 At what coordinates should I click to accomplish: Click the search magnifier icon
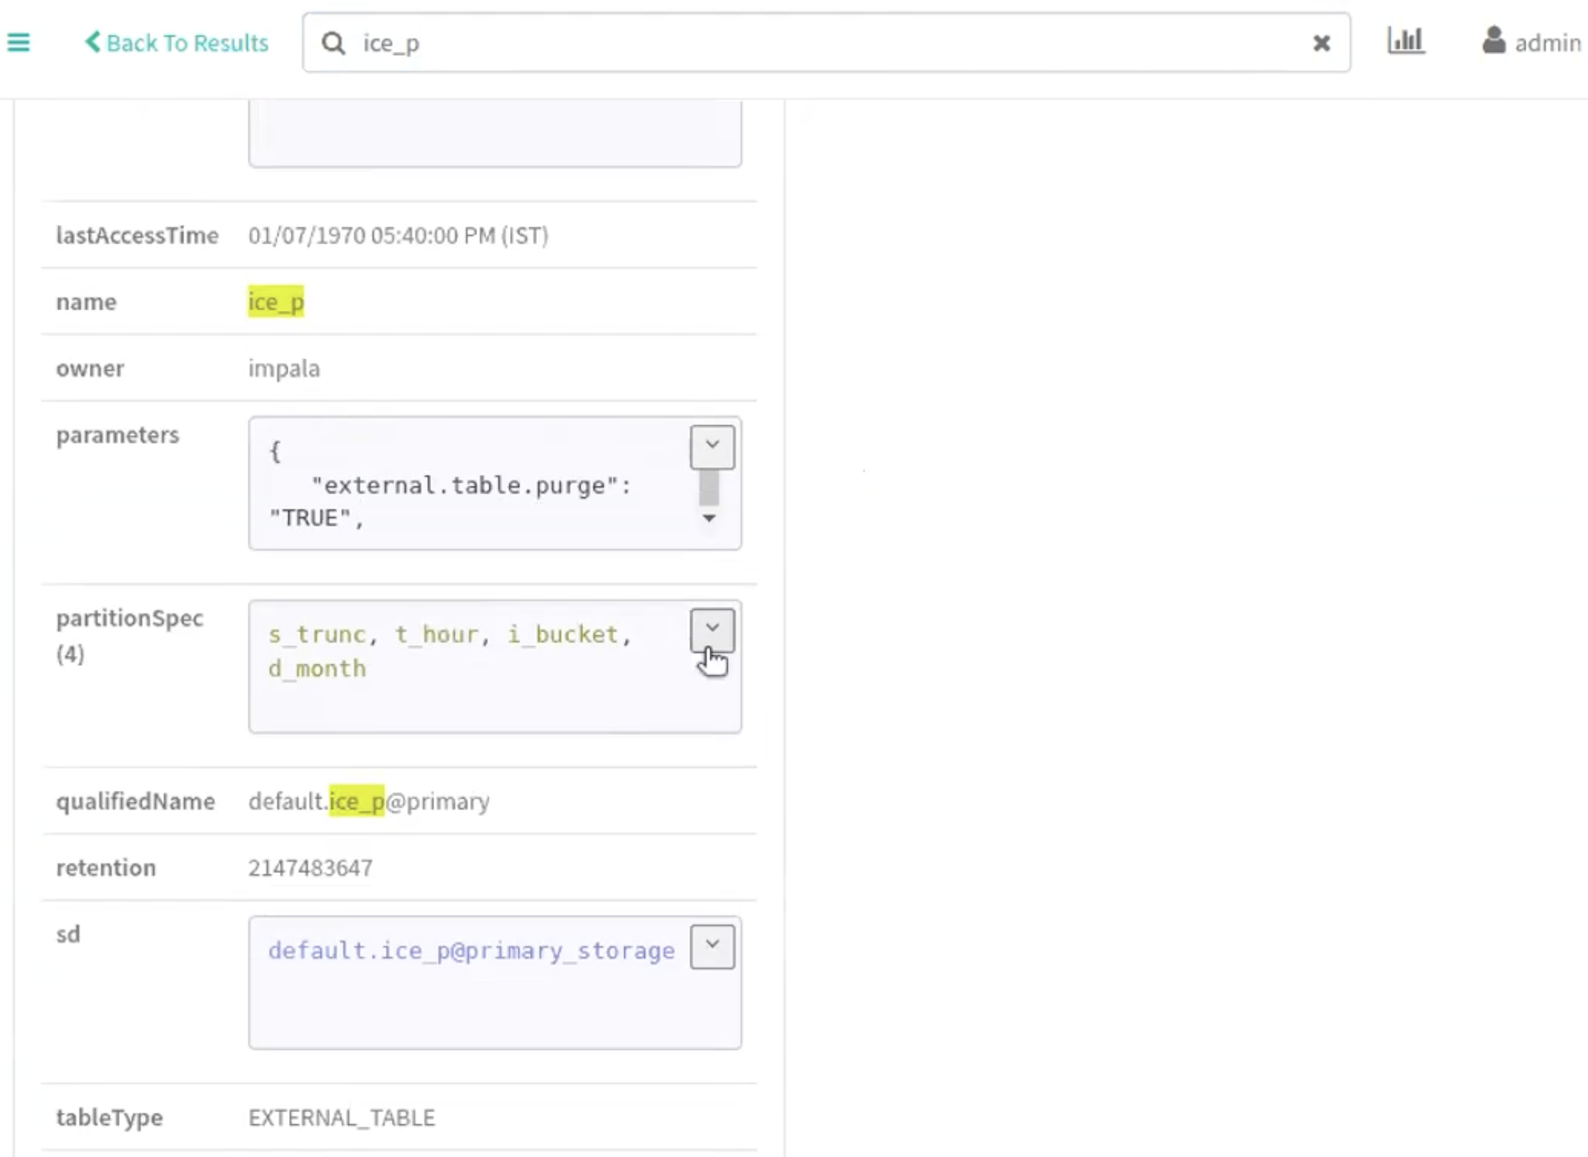click(333, 43)
